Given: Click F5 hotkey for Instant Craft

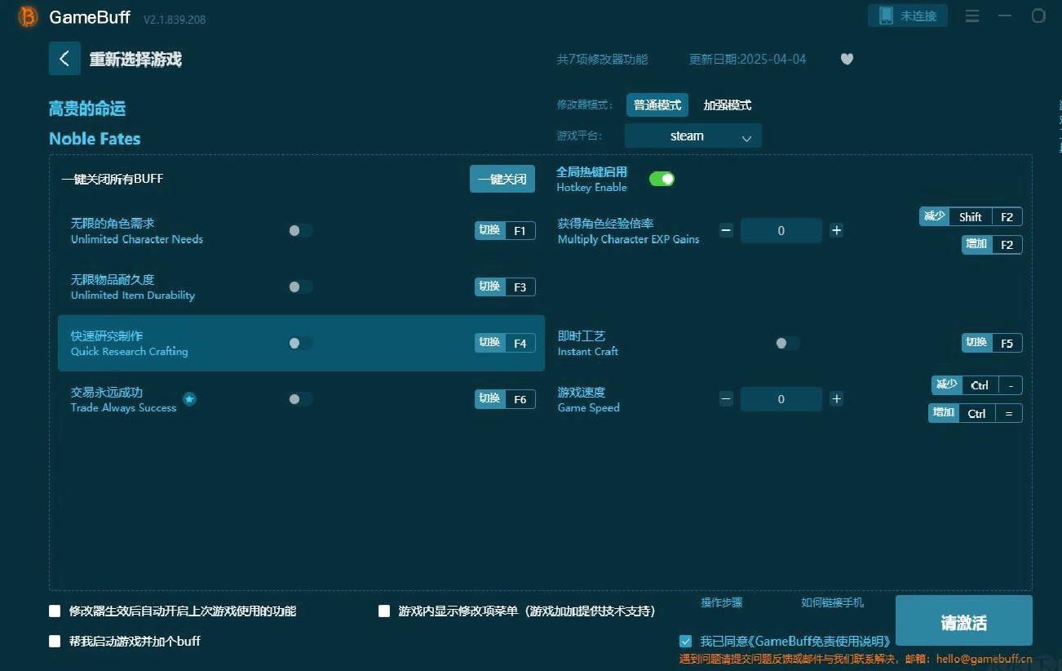Looking at the screenshot, I should pos(992,343).
